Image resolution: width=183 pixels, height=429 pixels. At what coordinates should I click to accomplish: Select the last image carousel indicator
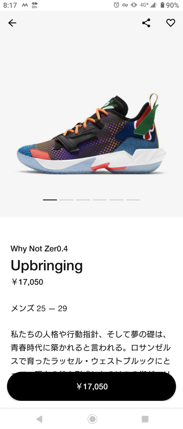(x=133, y=200)
